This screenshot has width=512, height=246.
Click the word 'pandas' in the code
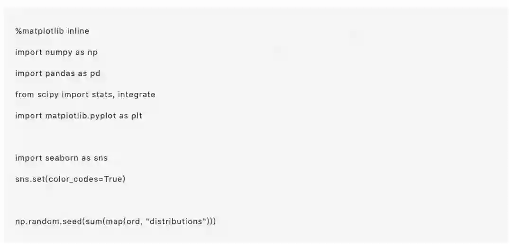pyautogui.click(x=59, y=73)
